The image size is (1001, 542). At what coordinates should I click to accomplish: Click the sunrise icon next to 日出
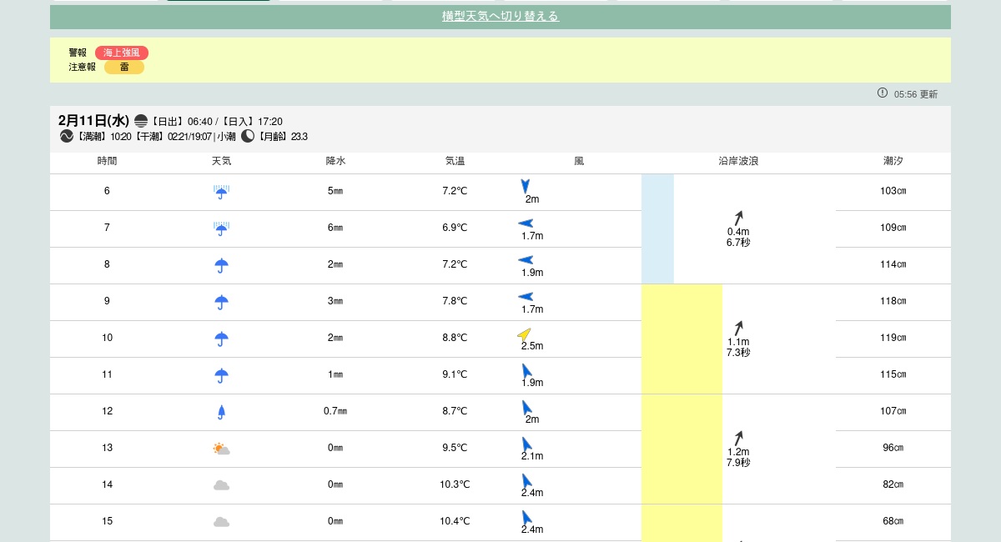(x=141, y=121)
